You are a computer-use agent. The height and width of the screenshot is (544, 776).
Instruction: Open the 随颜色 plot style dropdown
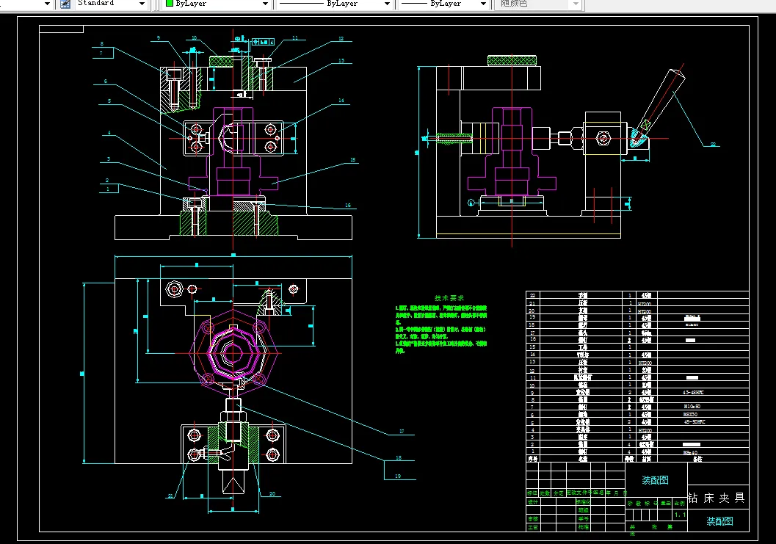point(576,4)
